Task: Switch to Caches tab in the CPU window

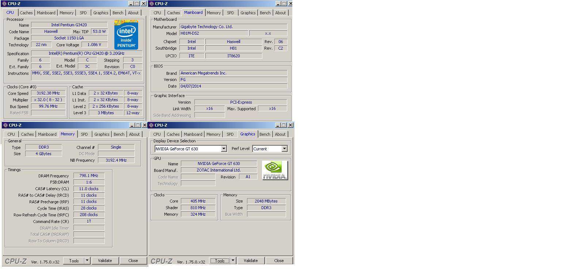Action: [26, 13]
